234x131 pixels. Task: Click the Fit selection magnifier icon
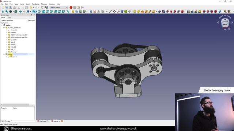pos(7,11)
